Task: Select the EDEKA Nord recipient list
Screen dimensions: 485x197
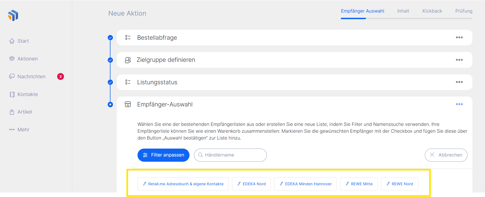Action: click(251, 184)
